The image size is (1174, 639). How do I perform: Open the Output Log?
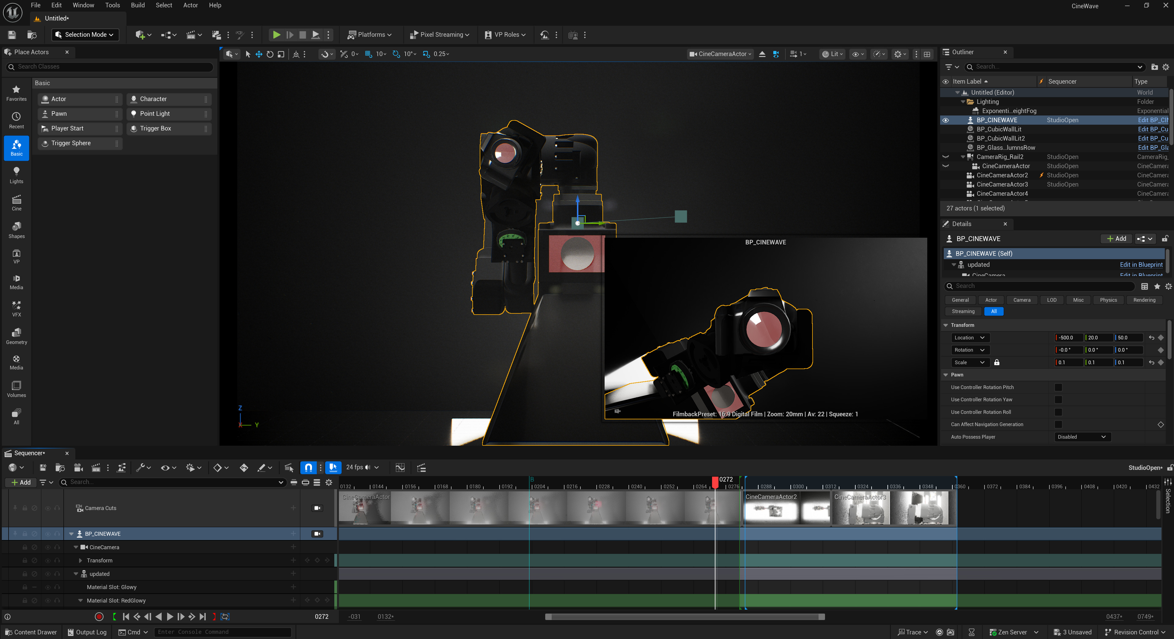click(87, 632)
